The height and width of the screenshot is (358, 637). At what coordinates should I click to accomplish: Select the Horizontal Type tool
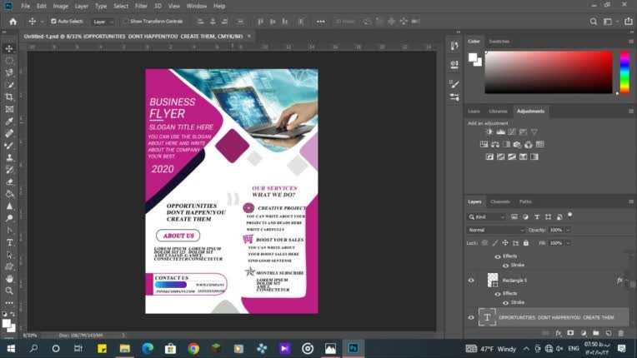point(9,242)
